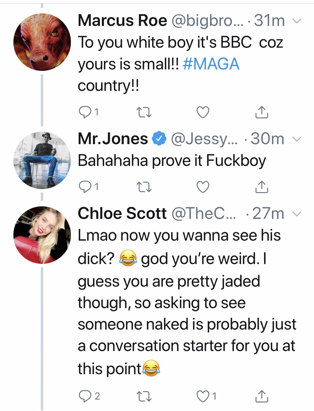Retweet Mr.Jones' tweet
314x411 pixels.
point(144,187)
